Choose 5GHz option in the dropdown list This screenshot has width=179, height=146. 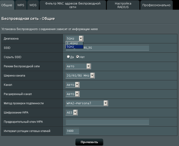pos(74,47)
